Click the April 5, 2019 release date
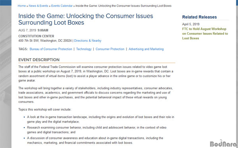The height and width of the screenshot is (148, 238). pyautogui.click(x=191, y=24)
